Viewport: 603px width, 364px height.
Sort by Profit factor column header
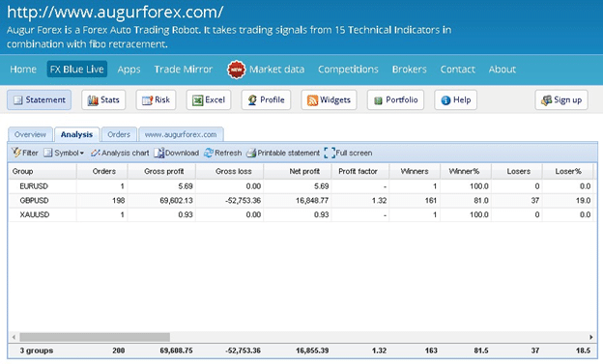click(x=360, y=172)
